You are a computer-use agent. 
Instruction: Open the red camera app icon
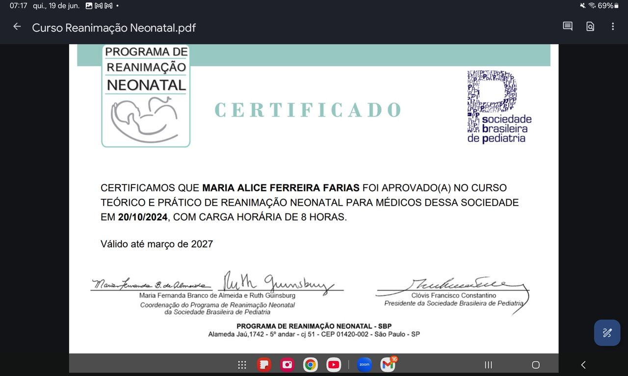tap(287, 365)
